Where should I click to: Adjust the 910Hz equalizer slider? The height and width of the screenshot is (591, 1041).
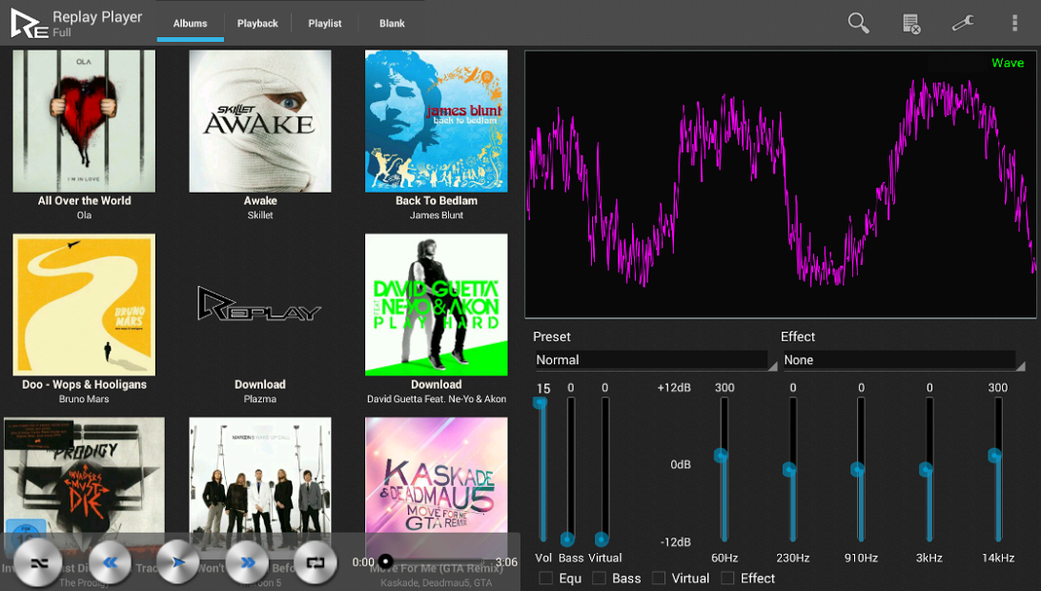click(861, 469)
